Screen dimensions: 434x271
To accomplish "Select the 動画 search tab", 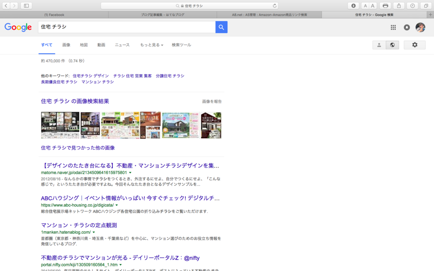I will [101, 45].
